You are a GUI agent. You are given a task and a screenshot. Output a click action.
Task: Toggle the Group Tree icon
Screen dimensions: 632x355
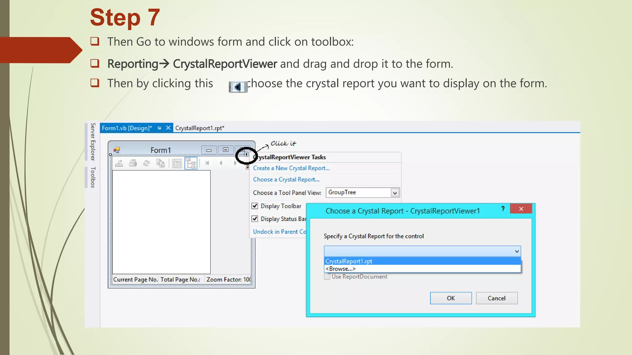[x=191, y=163]
